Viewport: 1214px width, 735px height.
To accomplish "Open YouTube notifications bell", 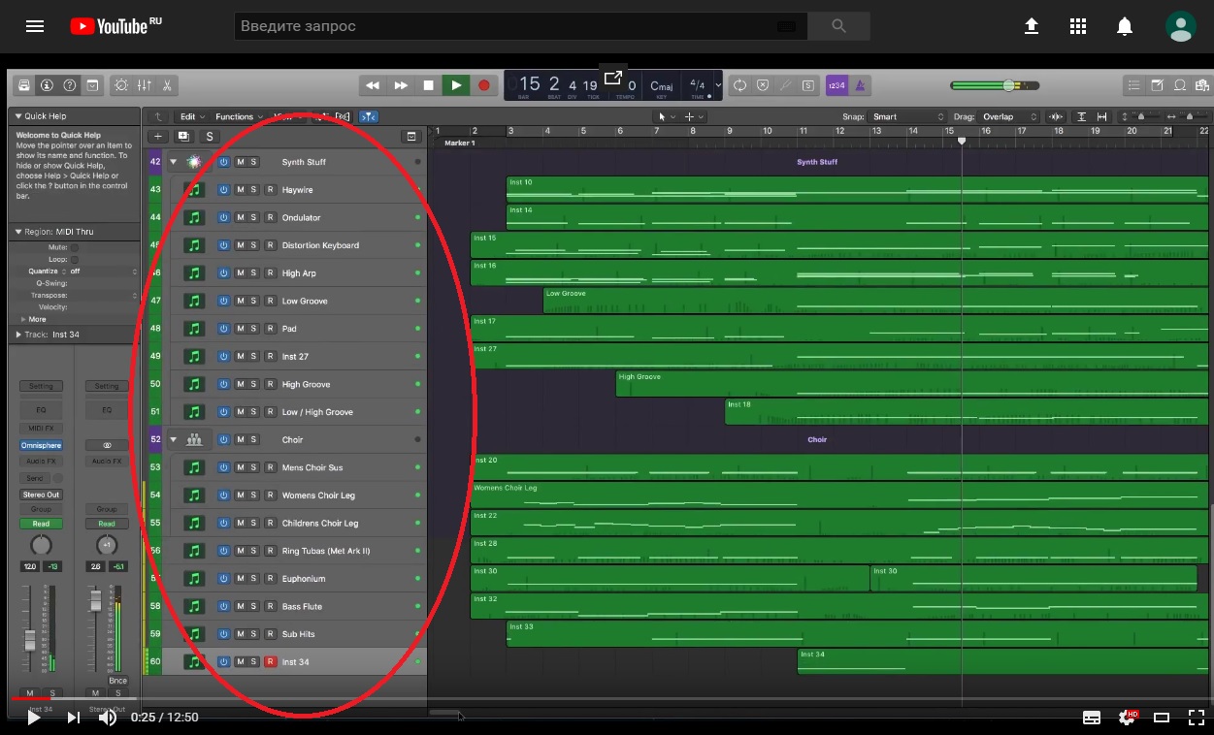I will 1125,26.
